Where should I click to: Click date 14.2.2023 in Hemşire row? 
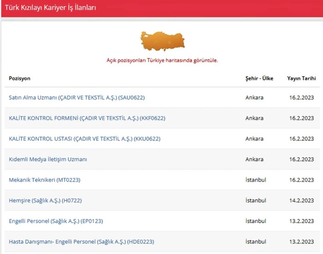tap(301, 200)
